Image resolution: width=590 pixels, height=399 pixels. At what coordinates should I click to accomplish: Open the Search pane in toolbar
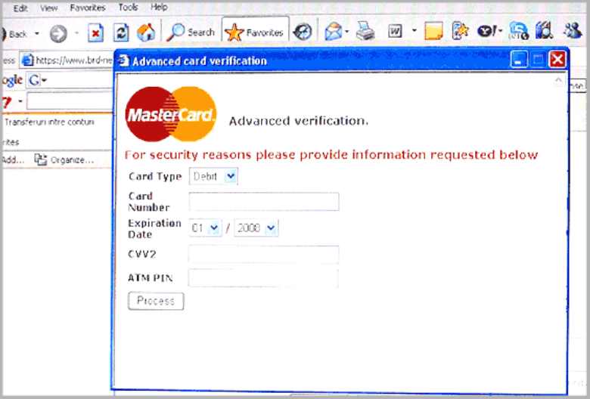point(191,32)
